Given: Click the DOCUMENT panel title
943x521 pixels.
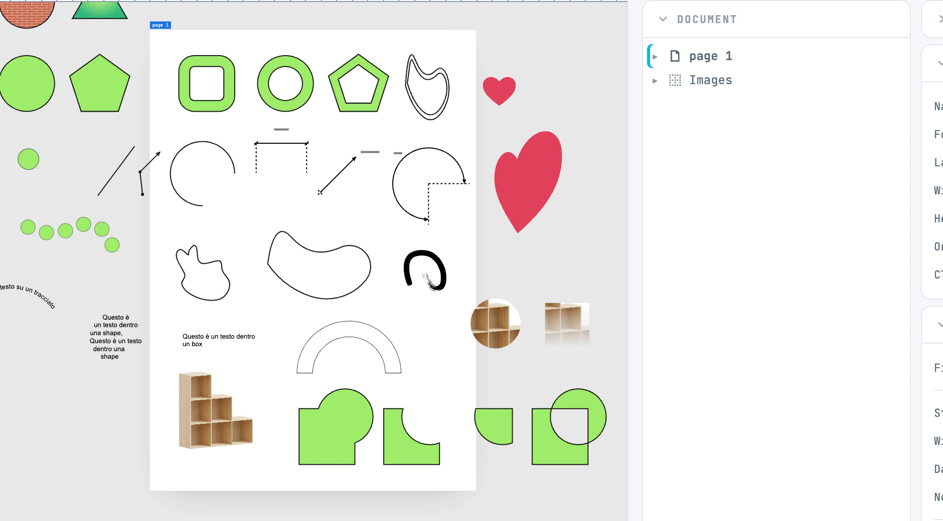Looking at the screenshot, I should (x=707, y=19).
